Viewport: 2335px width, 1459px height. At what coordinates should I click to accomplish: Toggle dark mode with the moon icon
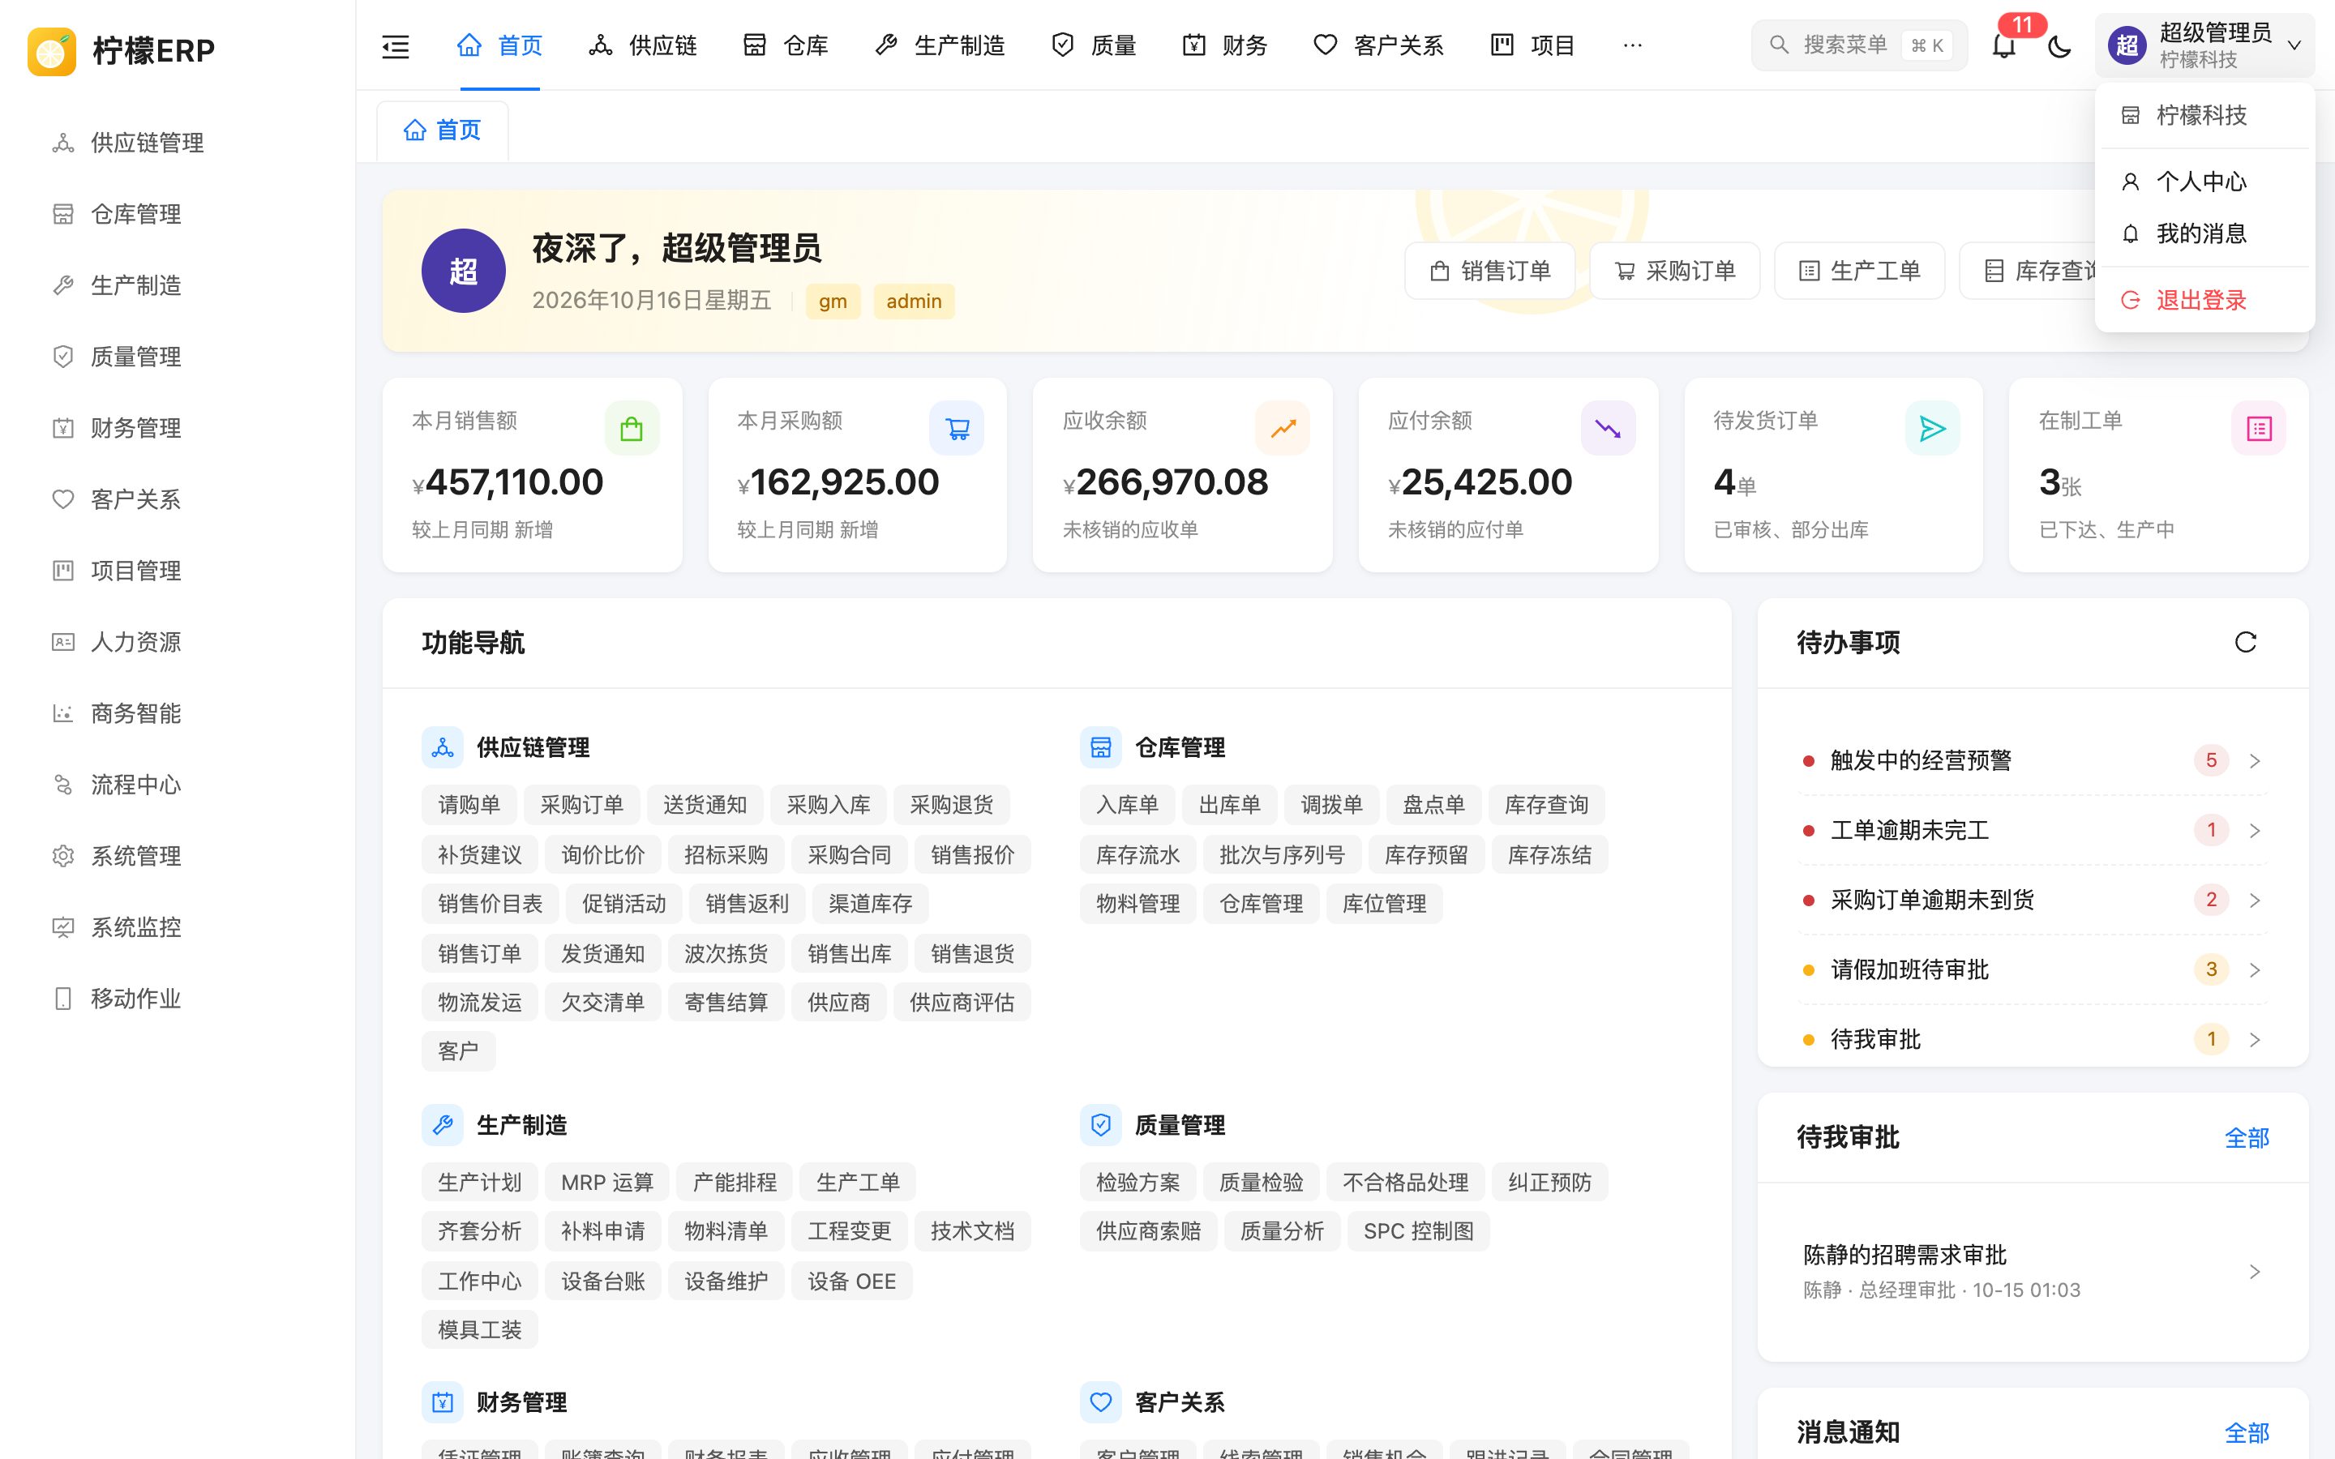point(2059,45)
